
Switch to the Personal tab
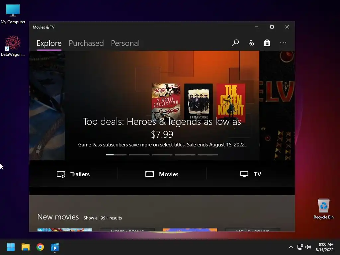(x=125, y=43)
